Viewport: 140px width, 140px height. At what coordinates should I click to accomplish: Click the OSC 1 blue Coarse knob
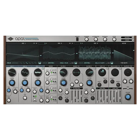(12, 83)
